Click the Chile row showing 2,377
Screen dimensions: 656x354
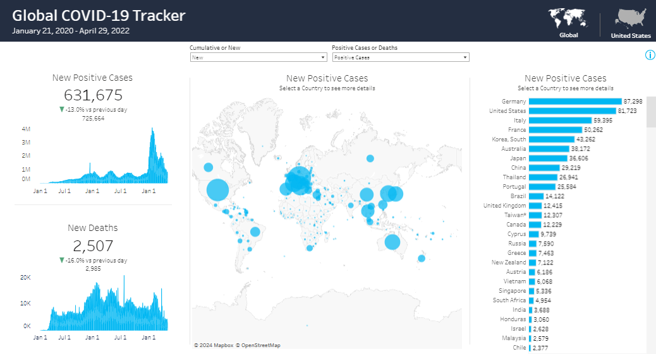pyautogui.click(x=530, y=348)
